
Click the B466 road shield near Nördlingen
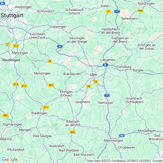(140, 11)
